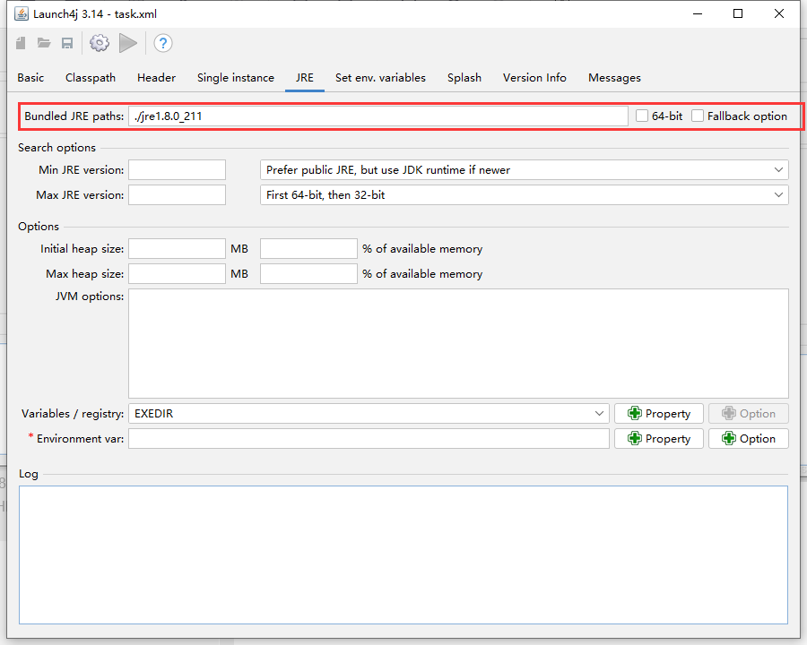
Task: Open the JRE search preference dropdown
Action: click(778, 169)
